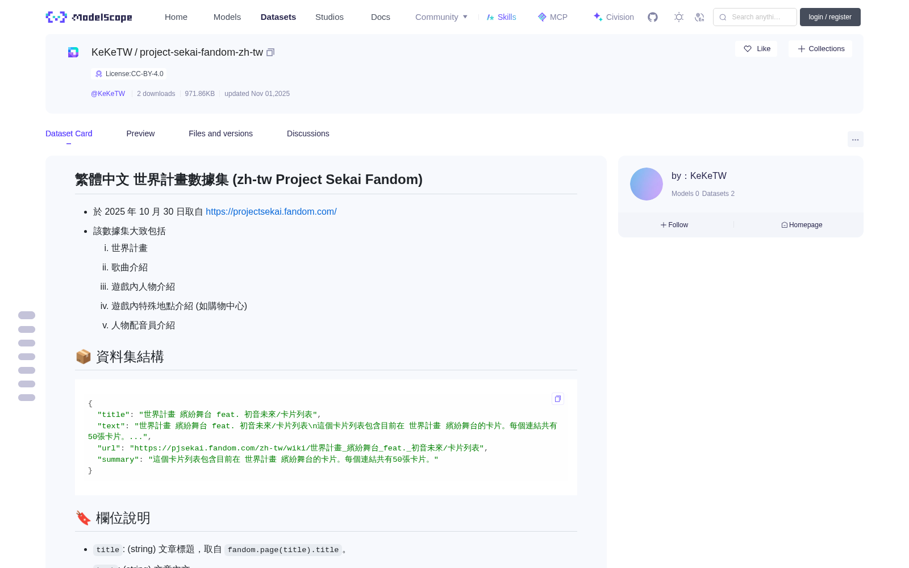
Task: Open the GitHub icon link
Action: click(x=653, y=17)
